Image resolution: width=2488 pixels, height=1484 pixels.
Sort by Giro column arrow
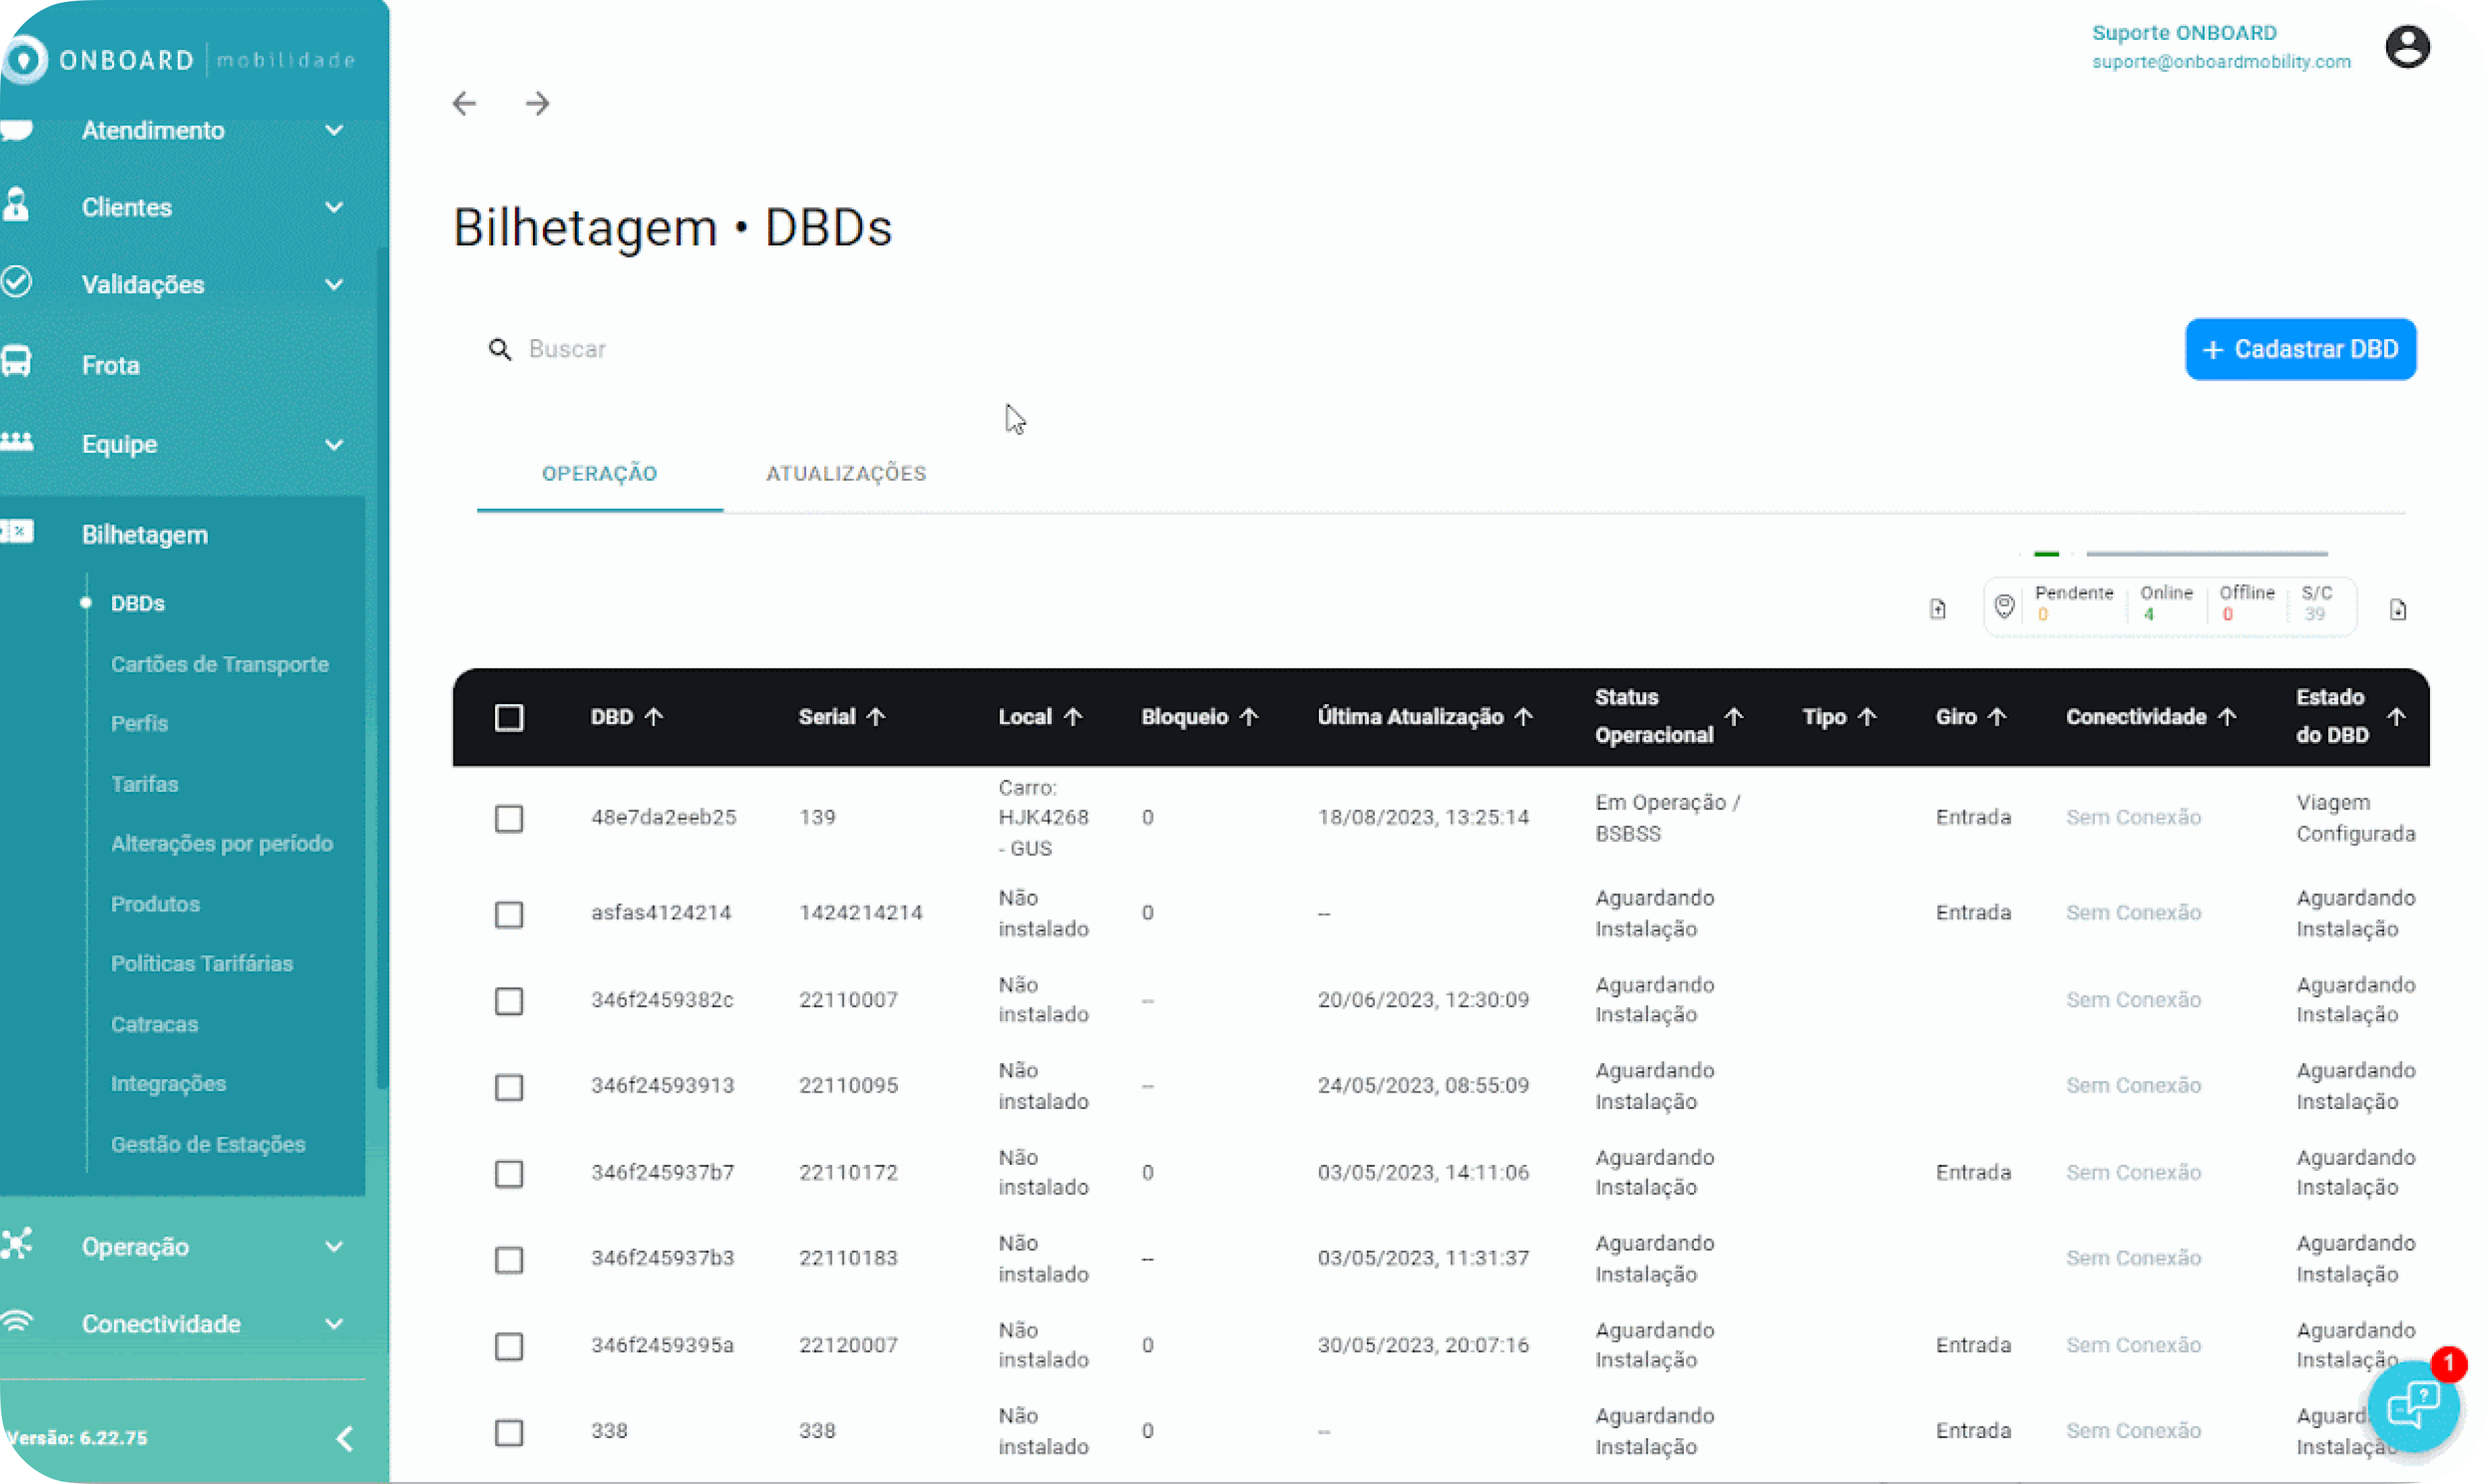click(x=1997, y=717)
